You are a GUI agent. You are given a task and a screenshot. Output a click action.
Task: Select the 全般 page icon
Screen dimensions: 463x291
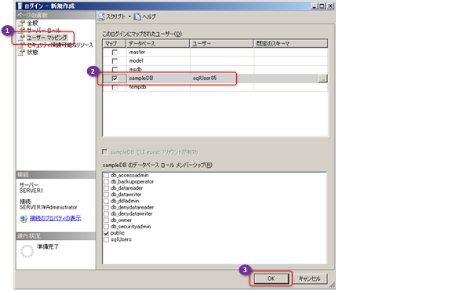click(x=21, y=23)
